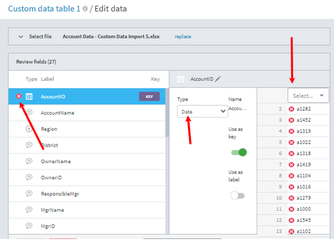Click cell value a1282 in row 2
The width and height of the screenshot is (334, 240).
[304, 109]
